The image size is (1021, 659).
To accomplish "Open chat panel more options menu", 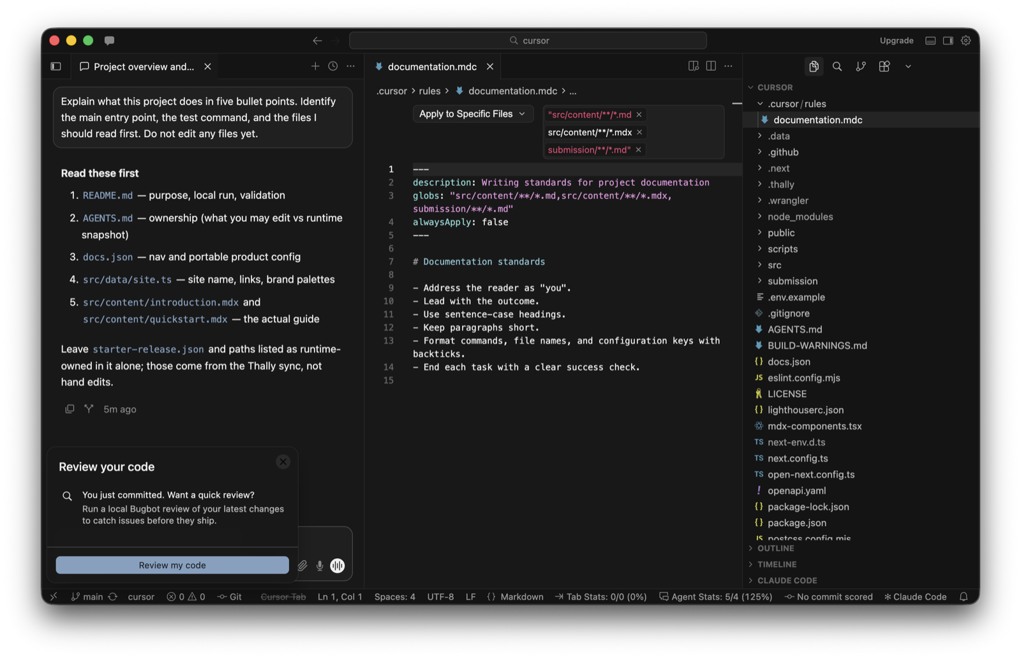I will [x=351, y=66].
